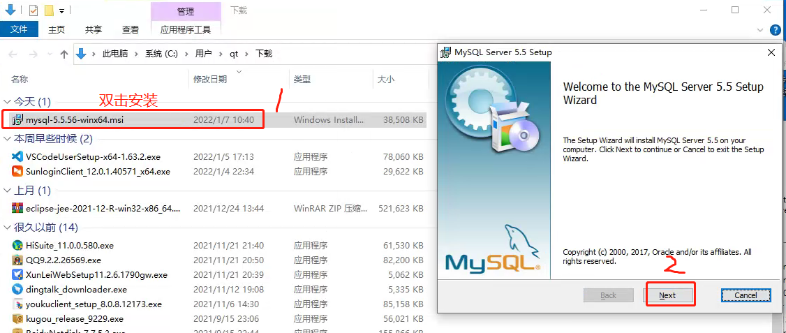The image size is (786, 333).
Task: Click the 56,021 KB size cell
Action: pyautogui.click(x=403, y=318)
